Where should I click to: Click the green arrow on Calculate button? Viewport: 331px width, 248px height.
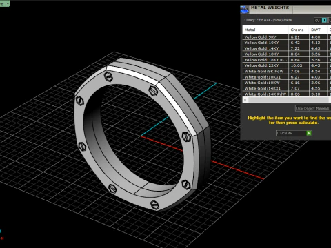pyautogui.click(x=309, y=133)
